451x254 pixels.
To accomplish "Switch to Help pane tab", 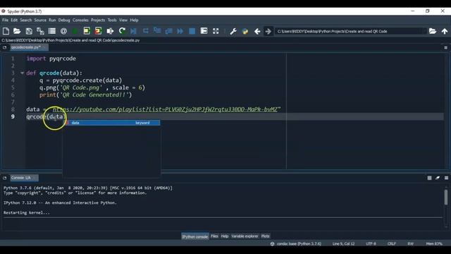I will pos(225,236).
